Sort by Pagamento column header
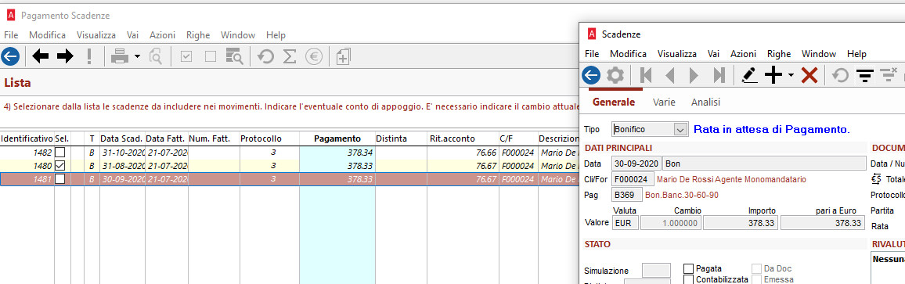 337,138
